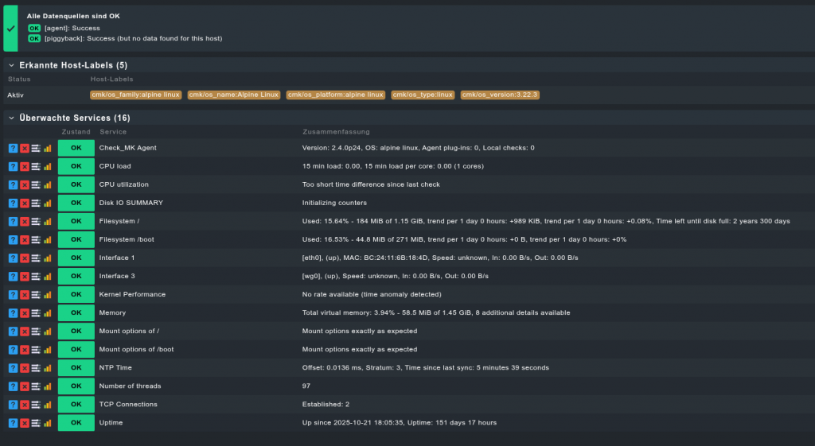Viewport: 815px width, 446px height.
Task: Open parameters lines icon for Interface 1
Action: tap(36, 258)
